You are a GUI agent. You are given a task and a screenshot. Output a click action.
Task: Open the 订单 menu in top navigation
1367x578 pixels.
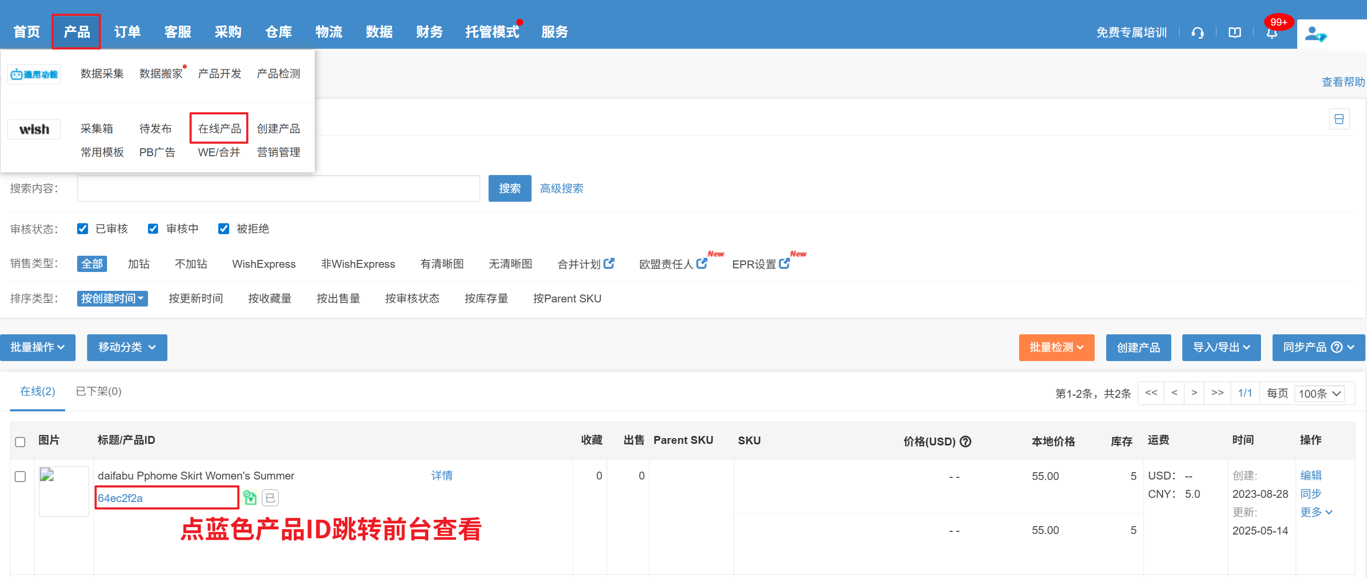point(128,32)
